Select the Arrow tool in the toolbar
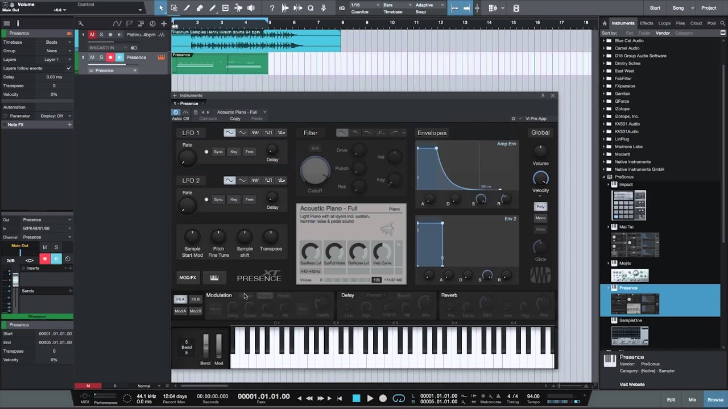 coord(161,8)
